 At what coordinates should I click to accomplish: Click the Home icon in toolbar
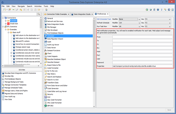click(47, 10)
